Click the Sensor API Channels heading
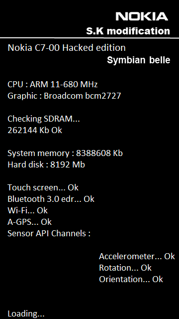The image size is (179, 319). pos(49,233)
